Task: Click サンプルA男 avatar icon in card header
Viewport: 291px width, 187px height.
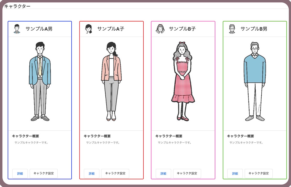Action: point(17,29)
